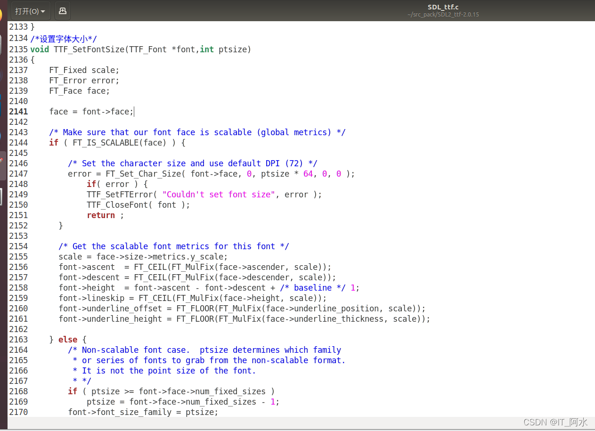Click the 'font->underline_height' assignment line
The height and width of the screenshot is (431, 595).
[245, 319]
